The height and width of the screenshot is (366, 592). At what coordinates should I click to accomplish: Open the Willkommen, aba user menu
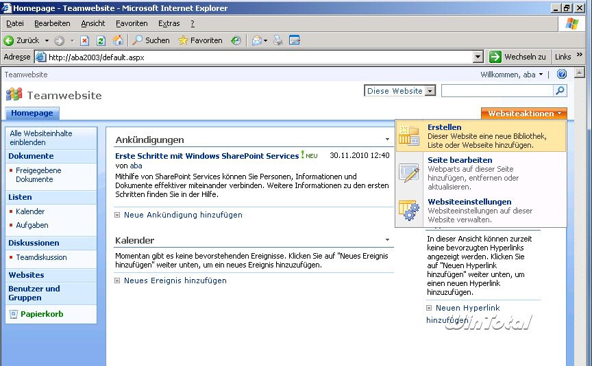(x=512, y=75)
